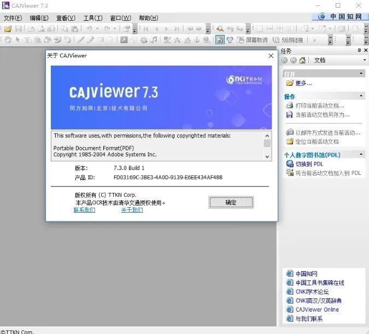Screen dimensions: 369x334
Task: Select the arrow pointer tool
Action: point(17,40)
